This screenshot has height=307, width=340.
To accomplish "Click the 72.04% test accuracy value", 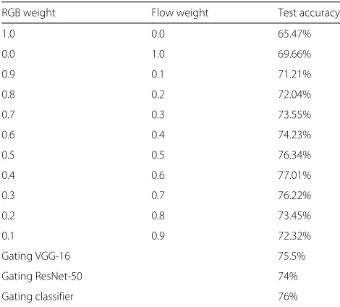I will [294, 94].
